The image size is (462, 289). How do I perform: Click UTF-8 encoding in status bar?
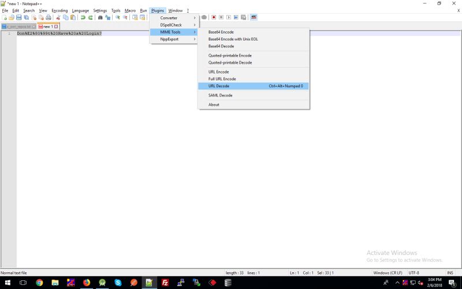coord(413,273)
